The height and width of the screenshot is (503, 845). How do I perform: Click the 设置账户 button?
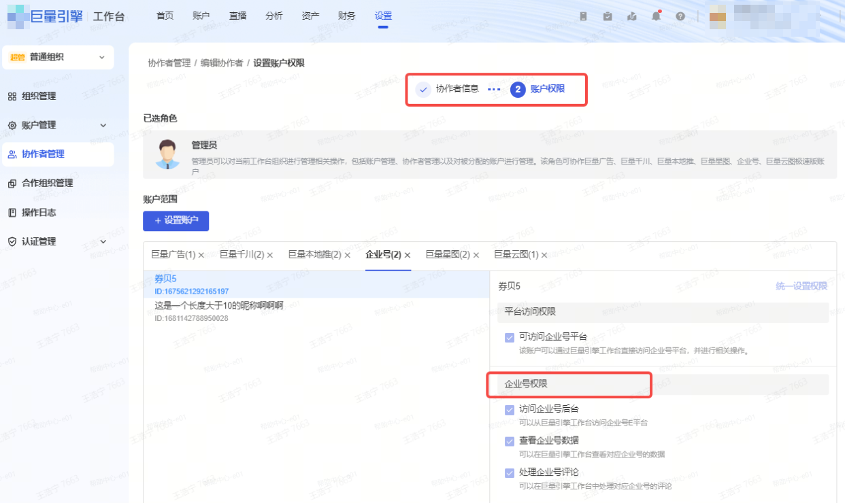(176, 221)
